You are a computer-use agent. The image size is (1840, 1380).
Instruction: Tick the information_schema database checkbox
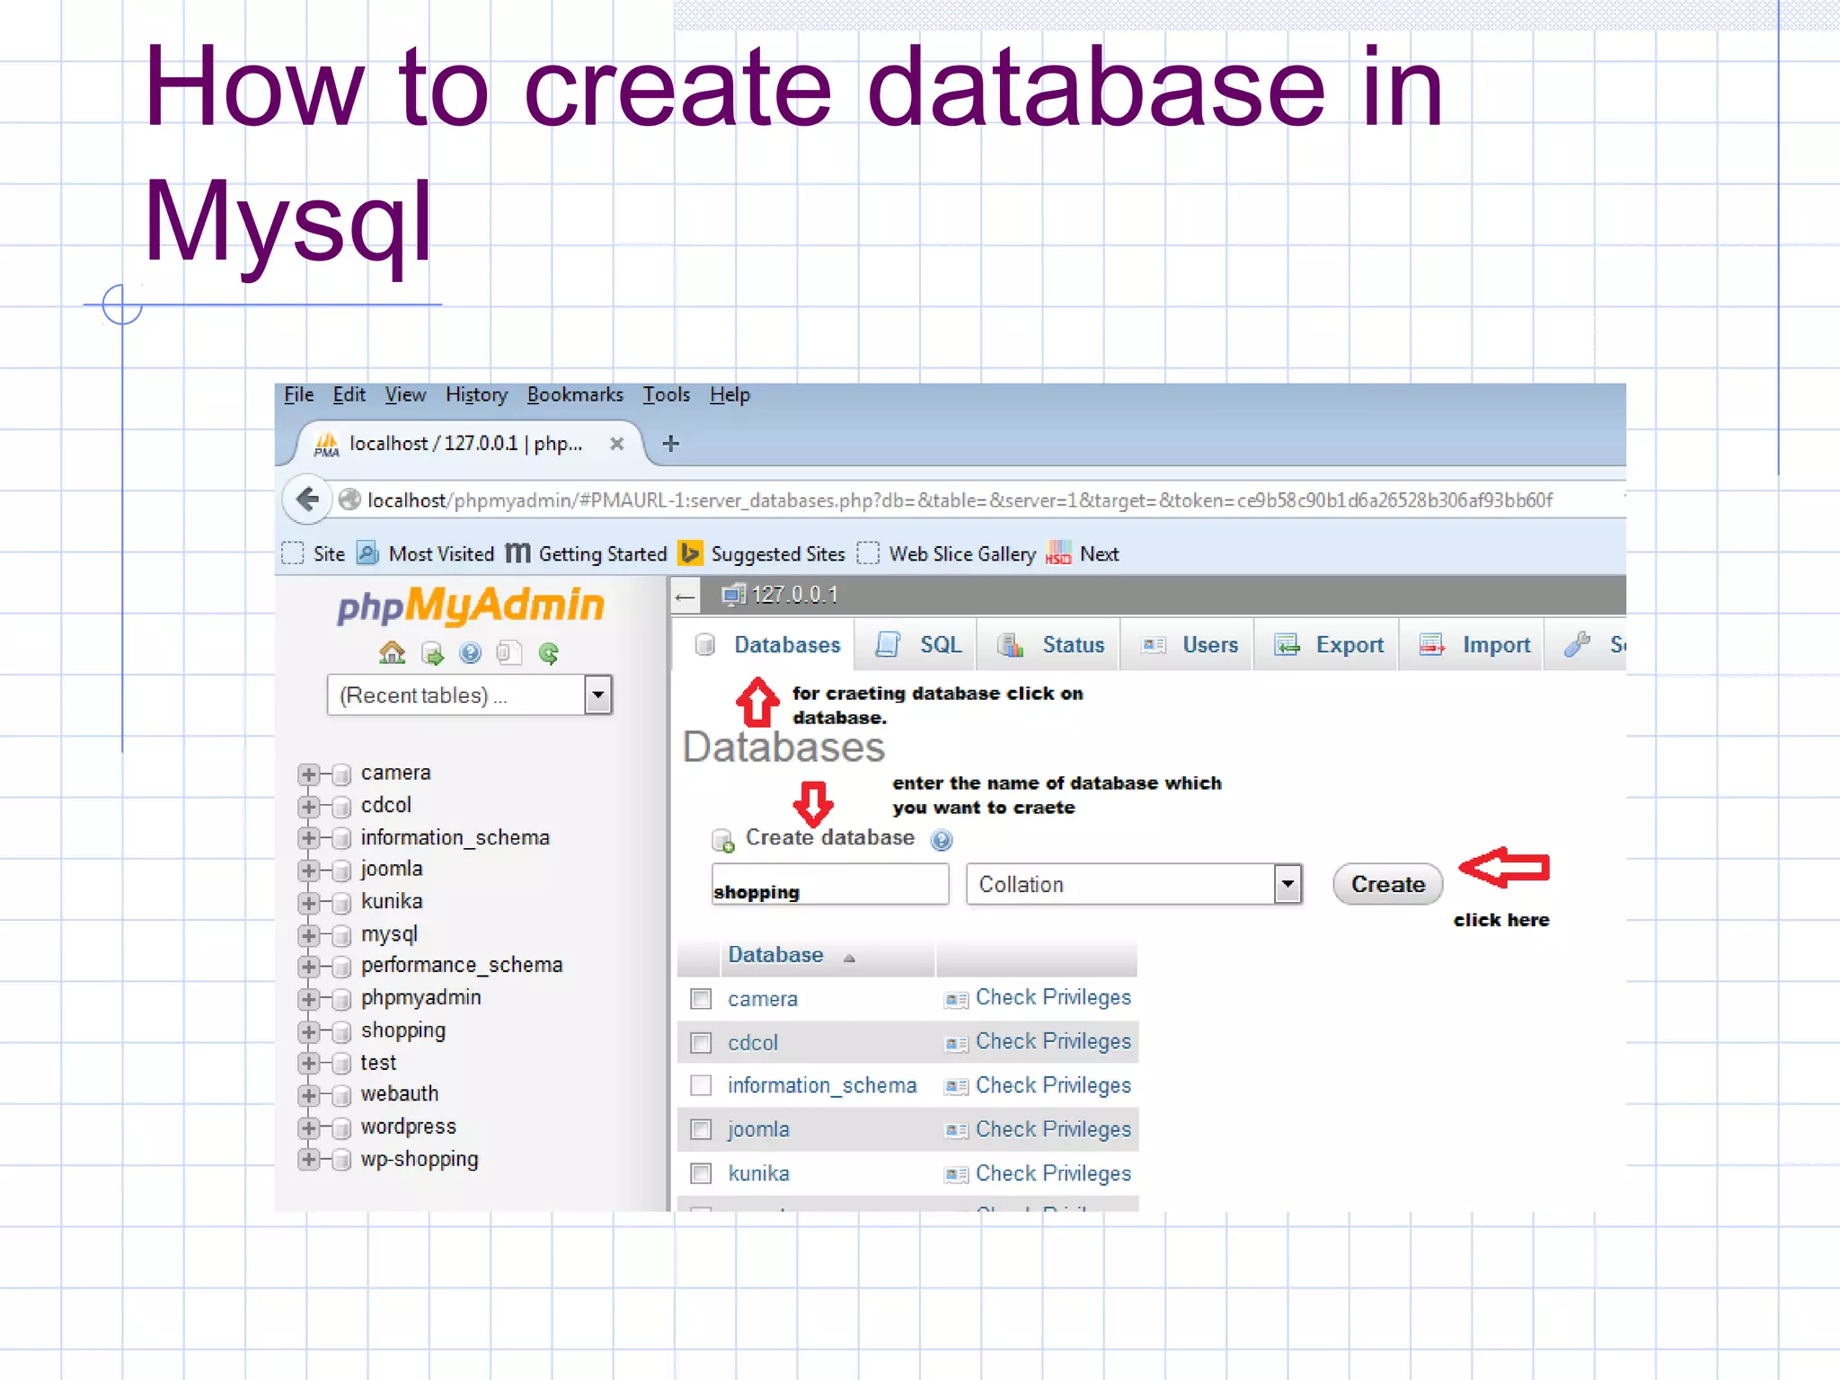[x=701, y=1085]
